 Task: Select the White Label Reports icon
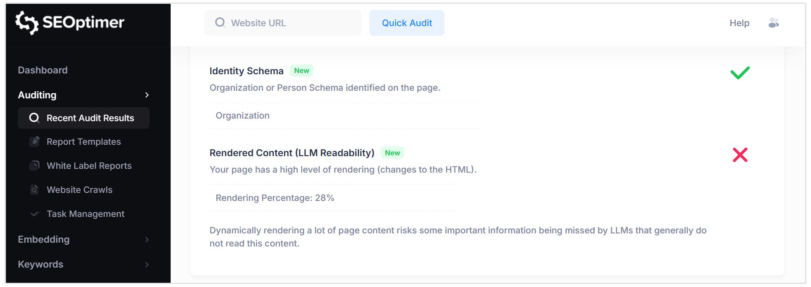click(x=35, y=165)
